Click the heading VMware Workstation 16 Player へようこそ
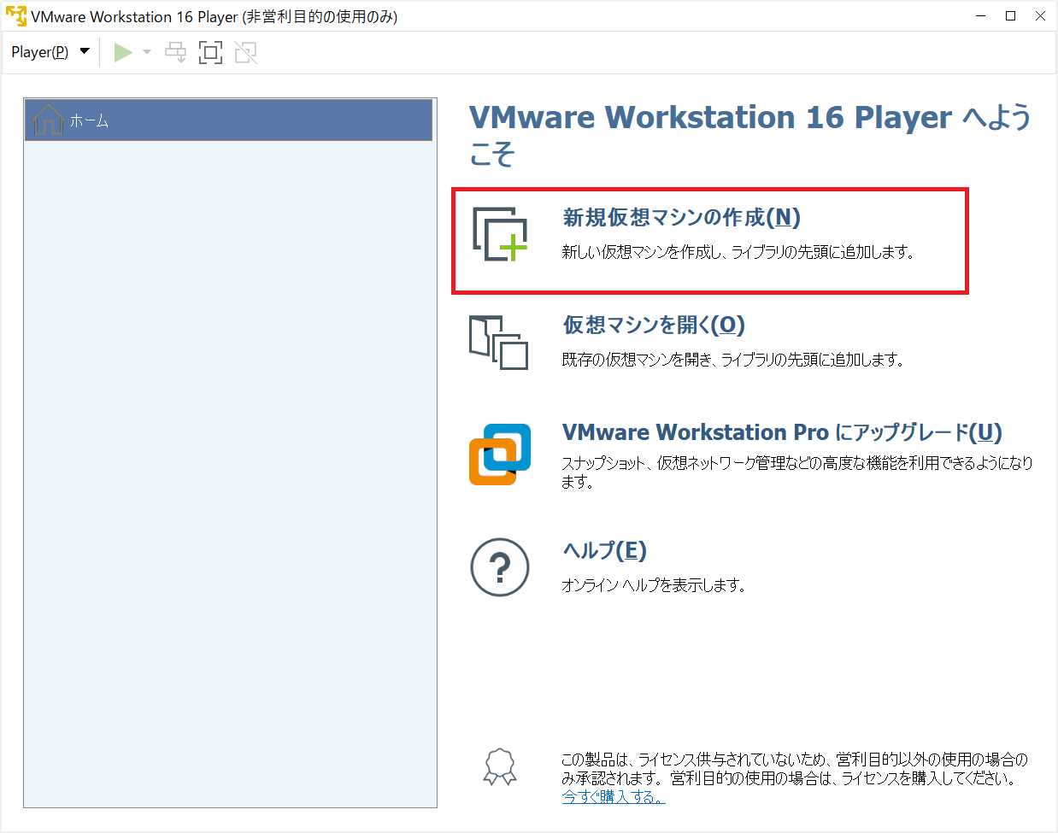 pyautogui.click(x=750, y=135)
